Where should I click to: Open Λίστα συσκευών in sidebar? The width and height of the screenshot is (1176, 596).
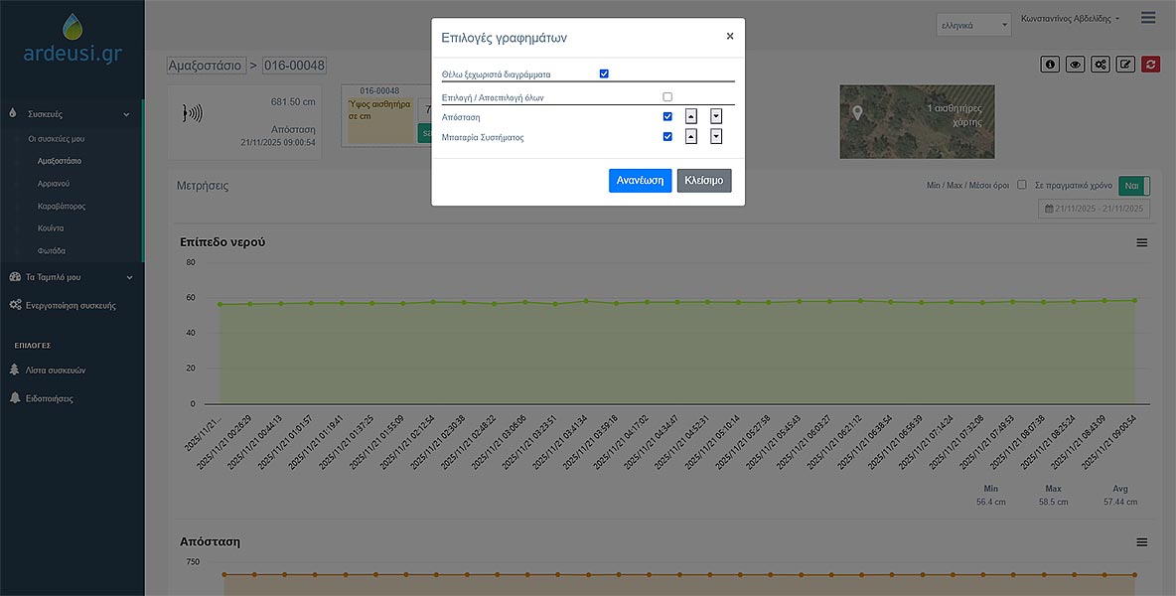point(56,371)
